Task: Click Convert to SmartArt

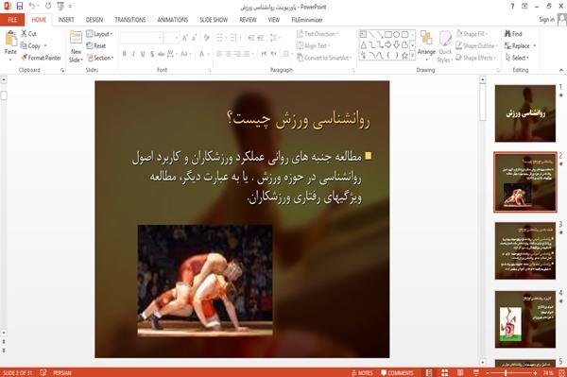Action: click(x=324, y=58)
